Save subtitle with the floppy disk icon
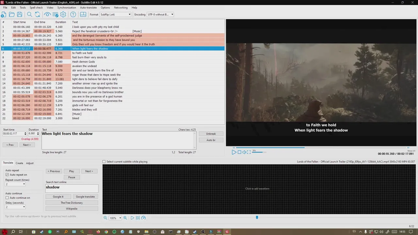 click(20, 14)
